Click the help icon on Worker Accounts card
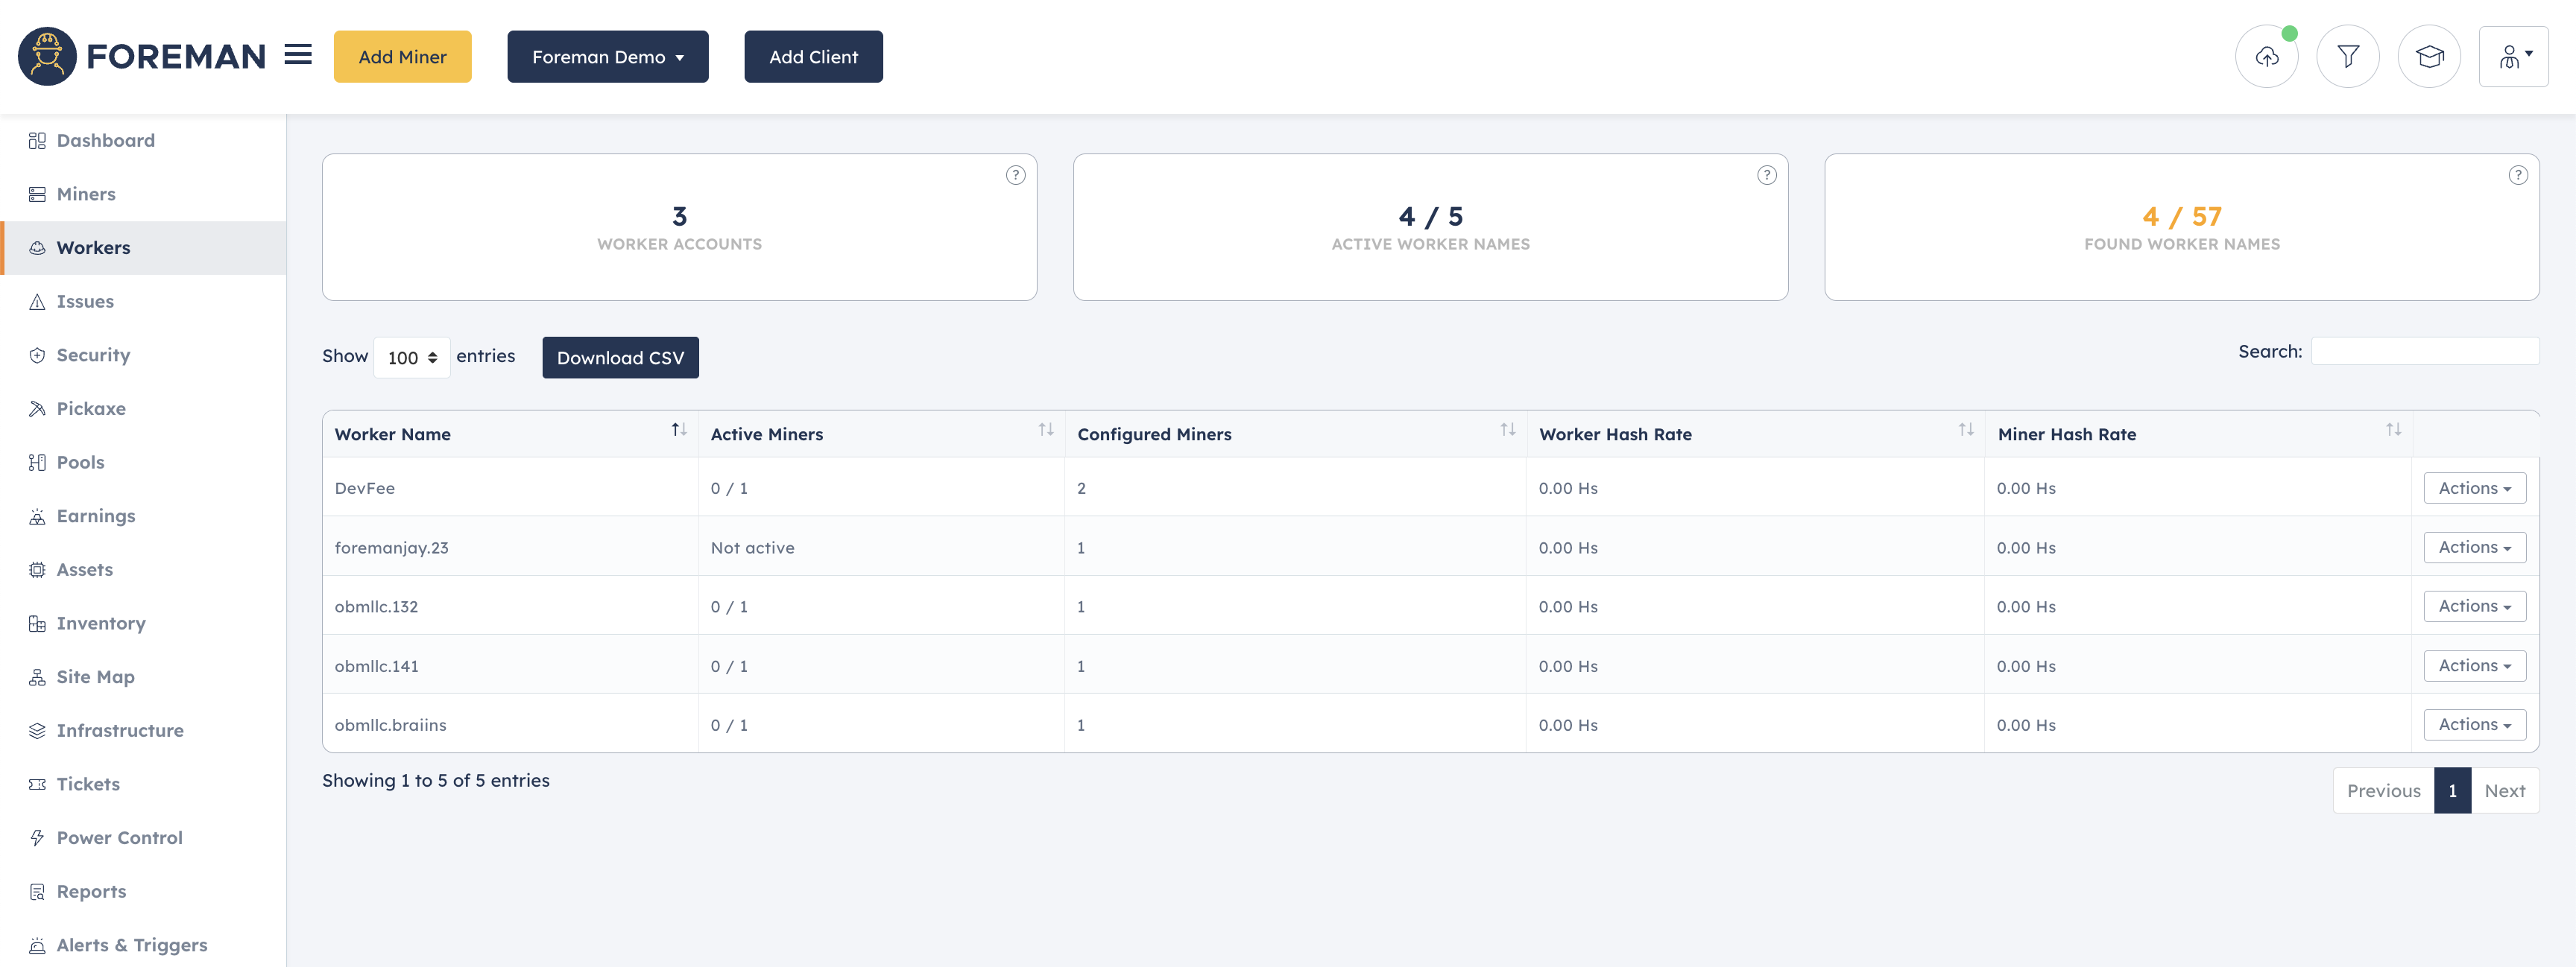This screenshot has height=967, width=2576. 1015,175
